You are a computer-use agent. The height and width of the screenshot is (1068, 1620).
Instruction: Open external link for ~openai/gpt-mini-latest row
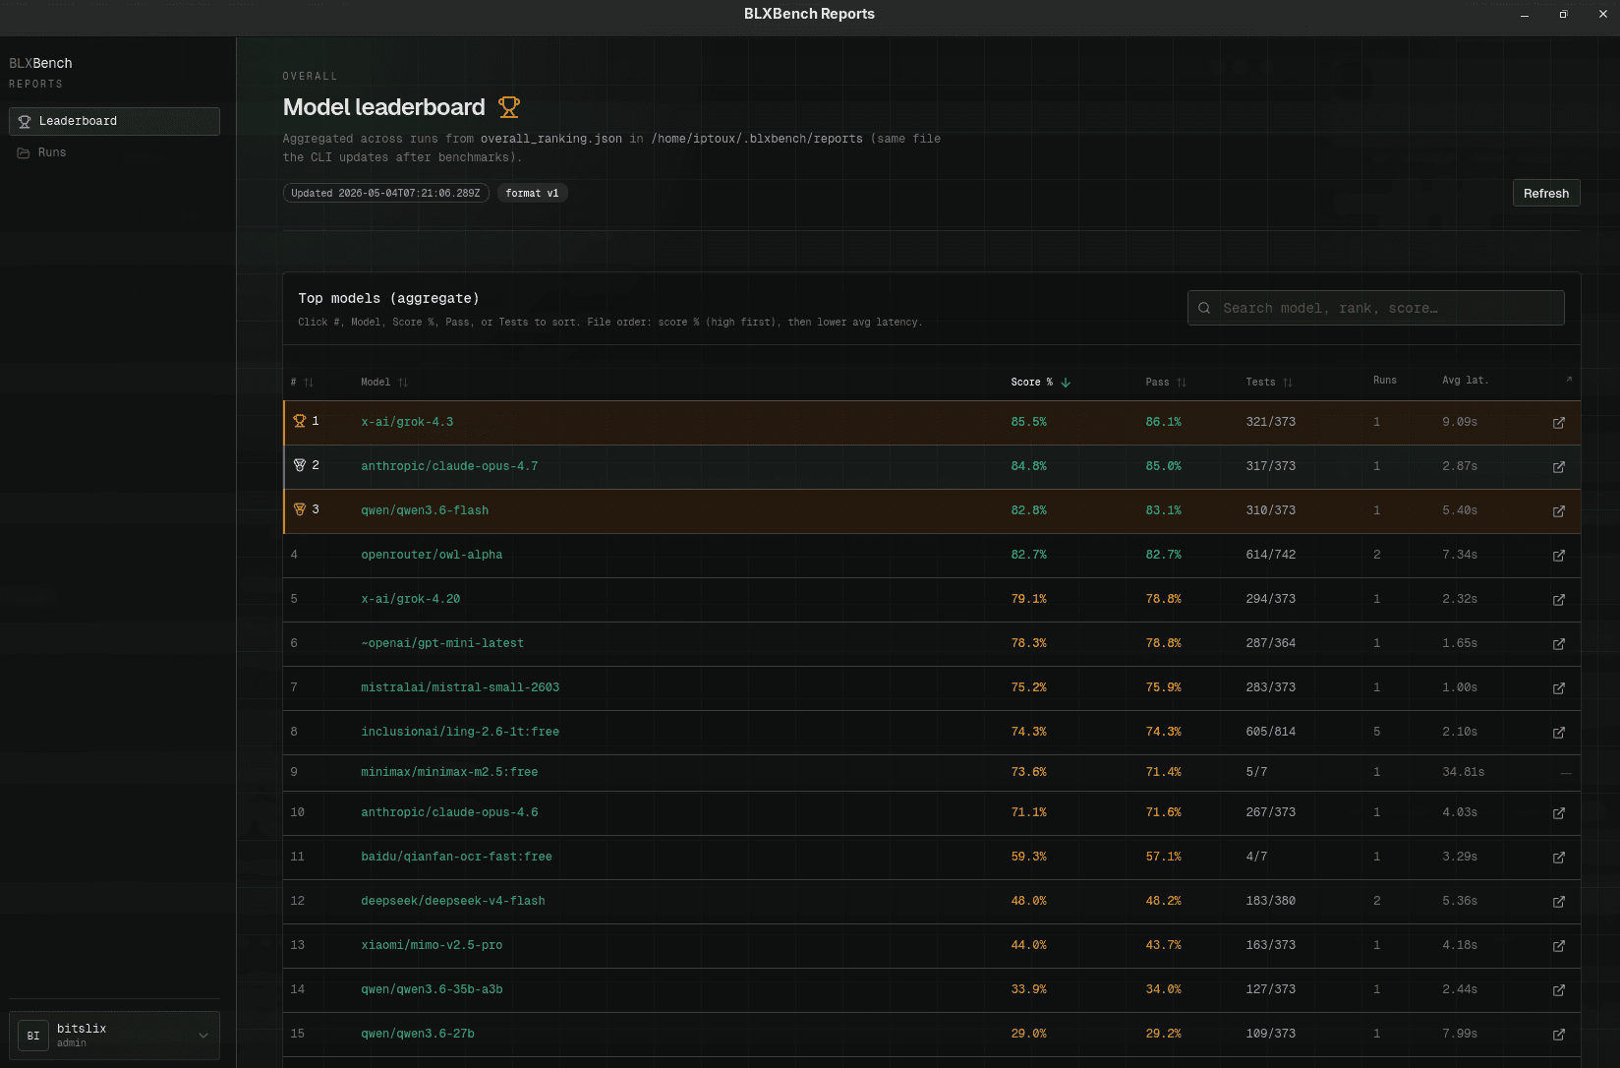[1558, 644]
